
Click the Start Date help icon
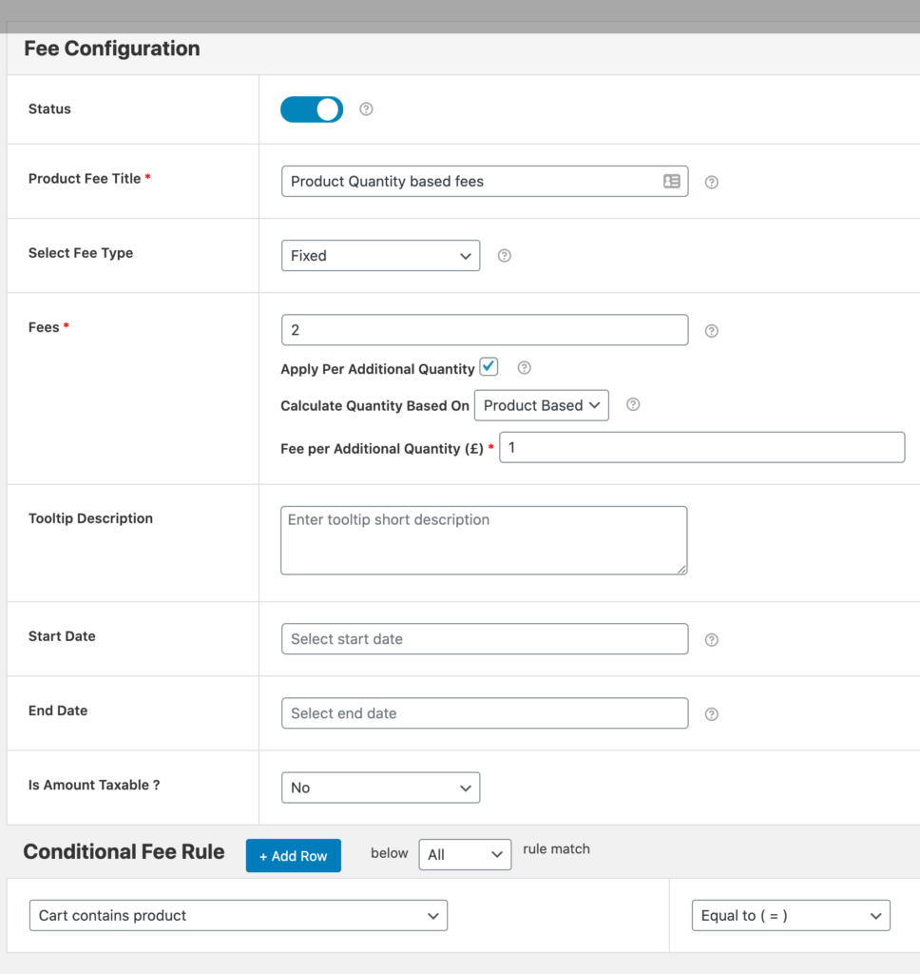click(712, 640)
